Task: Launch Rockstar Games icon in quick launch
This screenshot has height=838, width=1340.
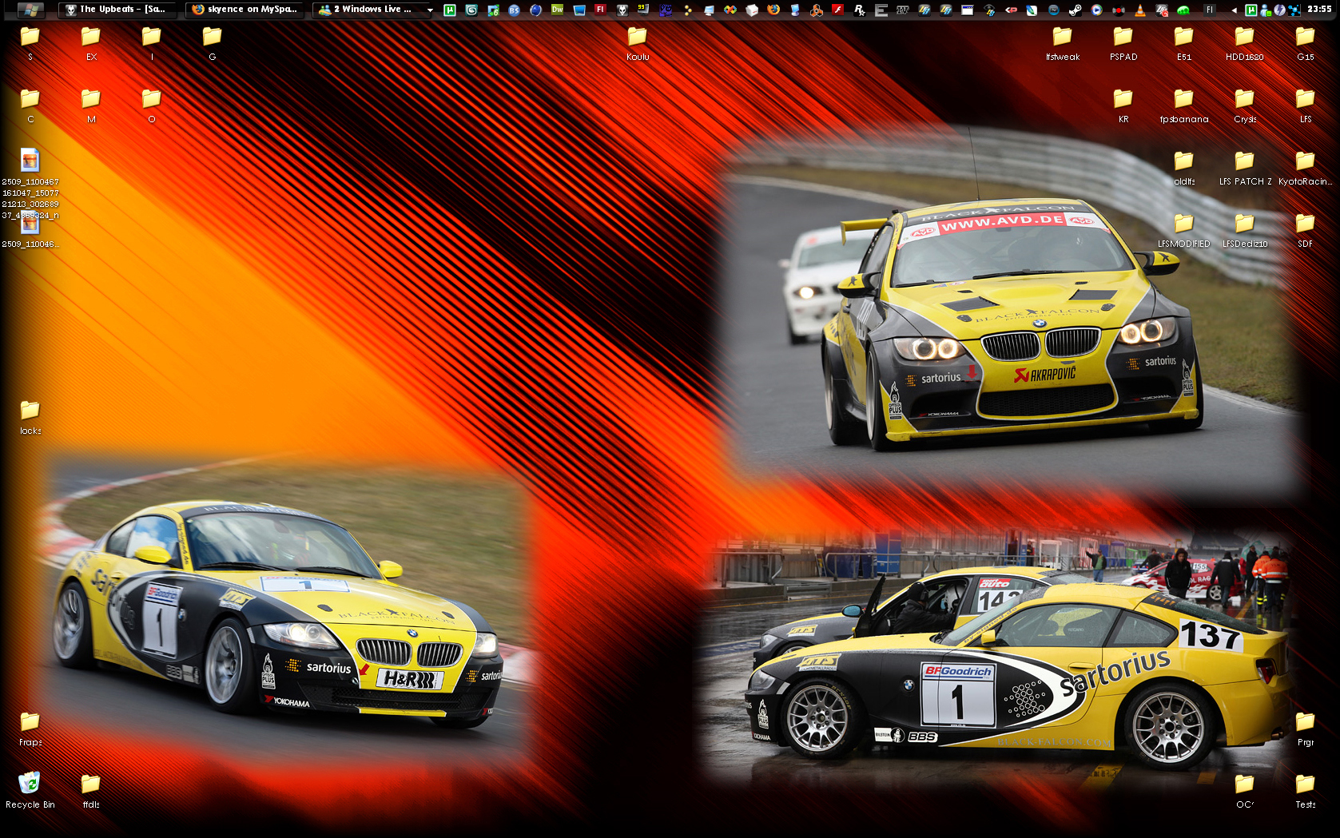Action: (x=860, y=10)
